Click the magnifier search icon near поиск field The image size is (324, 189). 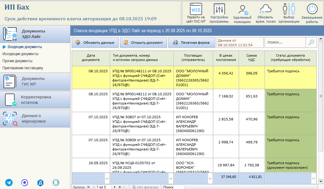point(311,42)
